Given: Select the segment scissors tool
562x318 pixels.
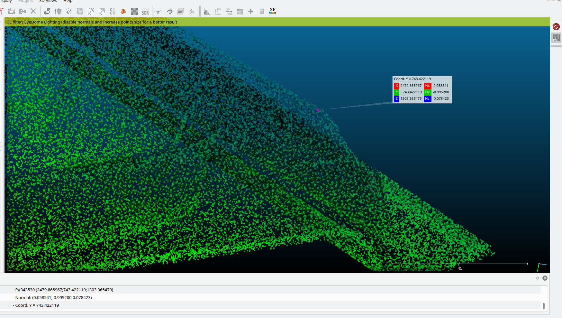Looking at the screenshot, I should click(159, 12).
